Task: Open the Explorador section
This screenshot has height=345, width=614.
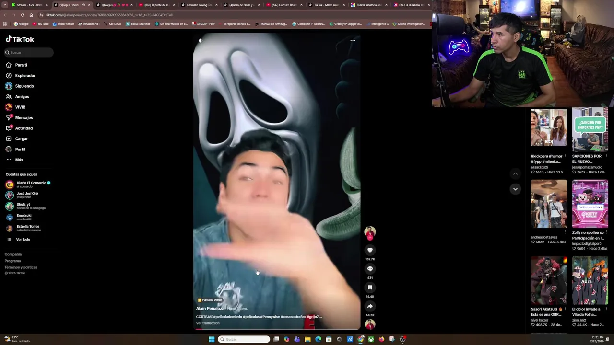Action: 21,75
